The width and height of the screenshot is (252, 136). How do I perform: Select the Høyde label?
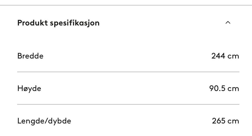pyautogui.click(x=29, y=89)
